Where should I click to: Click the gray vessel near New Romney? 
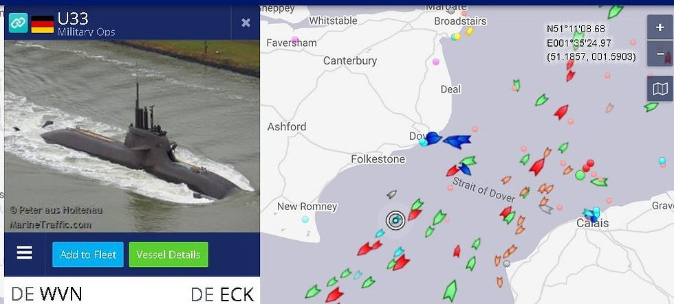391,194
